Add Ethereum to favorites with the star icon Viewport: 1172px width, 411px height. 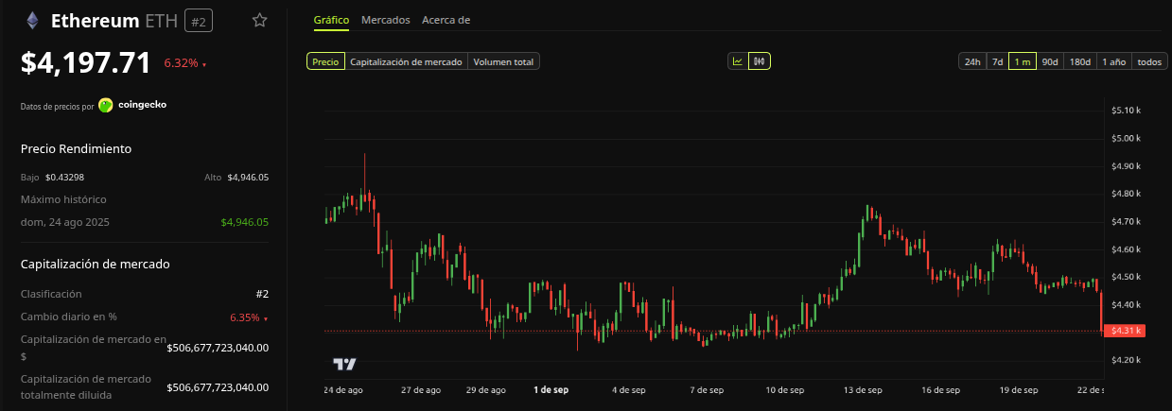(x=259, y=20)
